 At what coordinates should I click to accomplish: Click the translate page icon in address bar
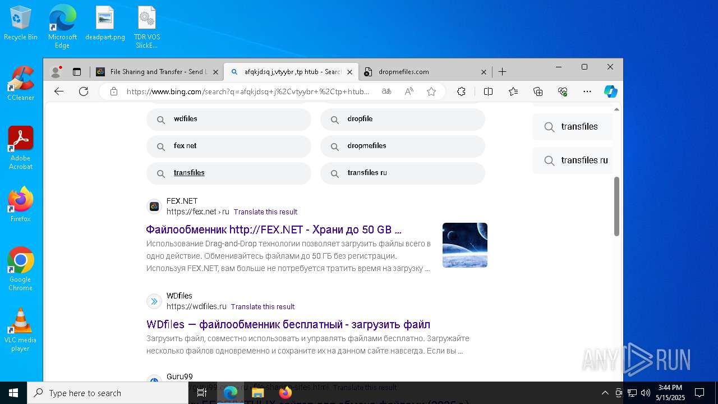pyautogui.click(x=386, y=91)
